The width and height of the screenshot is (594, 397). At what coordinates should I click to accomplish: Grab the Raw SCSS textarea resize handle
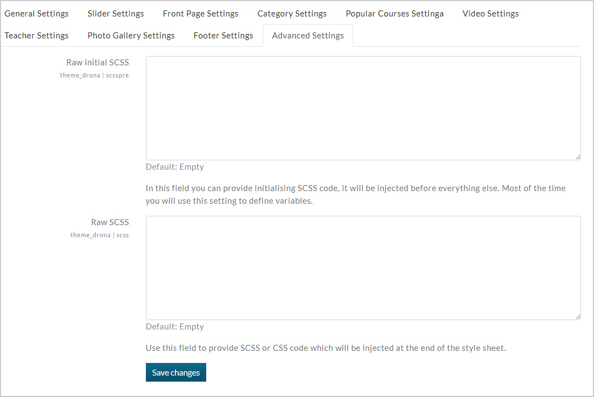(x=578, y=317)
